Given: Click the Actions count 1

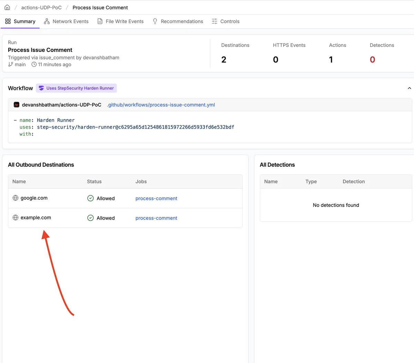Looking at the screenshot, I should pos(331,60).
